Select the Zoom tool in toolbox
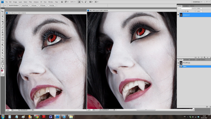Viewport: 211px width, 119px height. [x=2, y=66]
